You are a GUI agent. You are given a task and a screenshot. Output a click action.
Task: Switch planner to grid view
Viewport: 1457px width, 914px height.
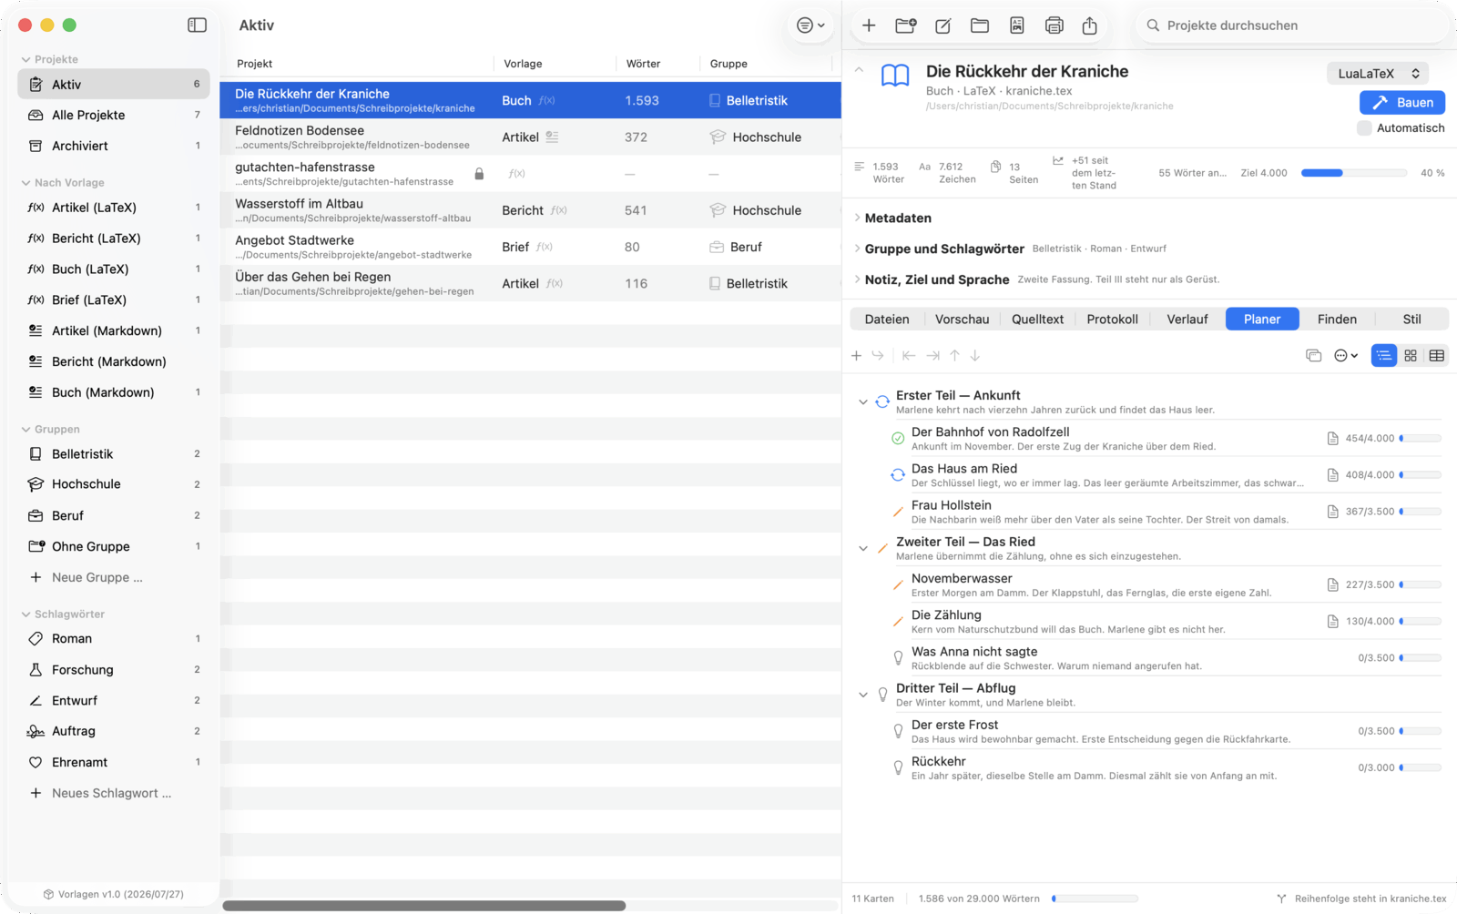click(x=1411, y=356)
